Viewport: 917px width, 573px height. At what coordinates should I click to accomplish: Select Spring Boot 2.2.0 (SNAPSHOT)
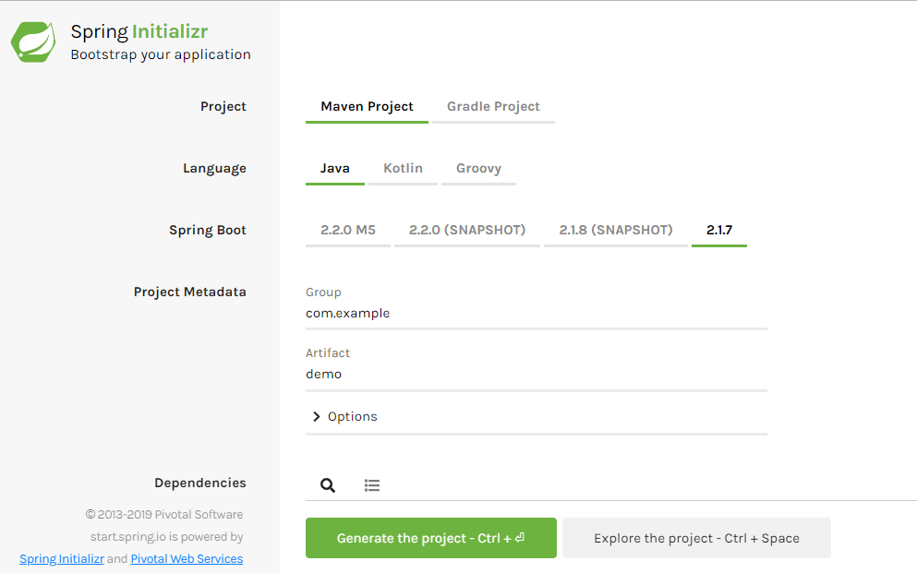click(467, 231)
